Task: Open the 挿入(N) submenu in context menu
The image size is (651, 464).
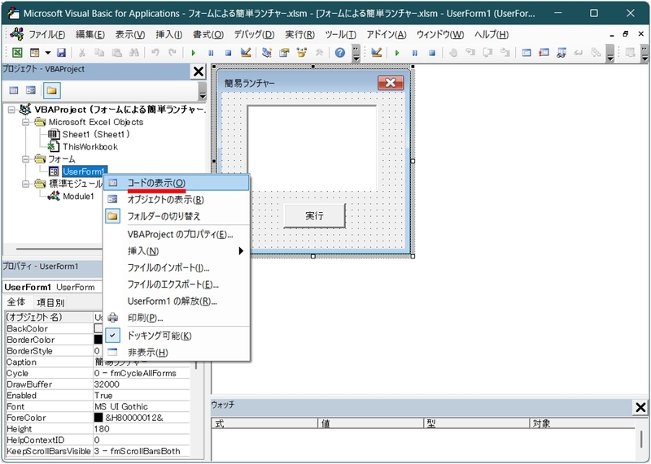Action: pyautogui.click(x=177, y=251)
